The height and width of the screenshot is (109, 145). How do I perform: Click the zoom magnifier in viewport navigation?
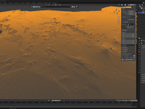tap(119, 16)
